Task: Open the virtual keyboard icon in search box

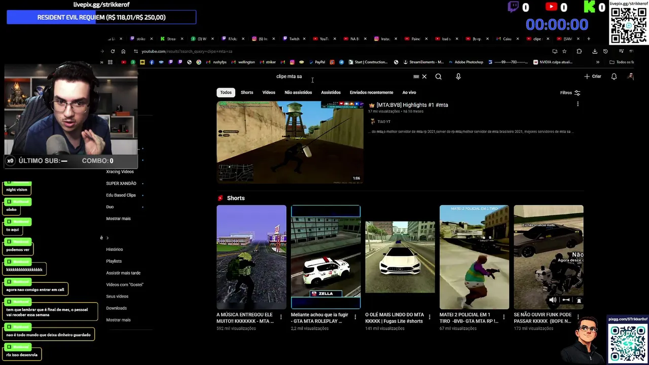Action: pos(416,77)
